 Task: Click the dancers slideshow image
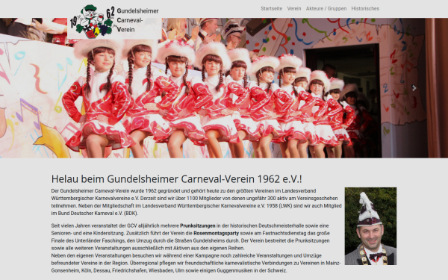[224, 88]
